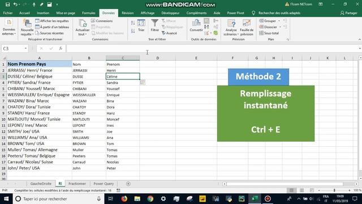Click Afficher les requêtes

(52, 21)
